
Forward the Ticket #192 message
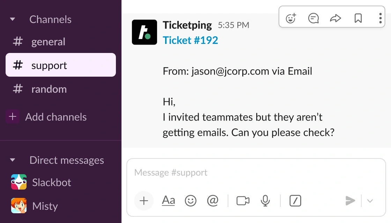click(x=335, y=18)
